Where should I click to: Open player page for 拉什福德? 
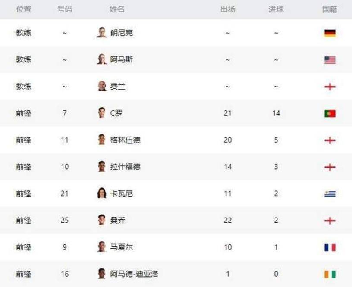(x=125, y=167)
